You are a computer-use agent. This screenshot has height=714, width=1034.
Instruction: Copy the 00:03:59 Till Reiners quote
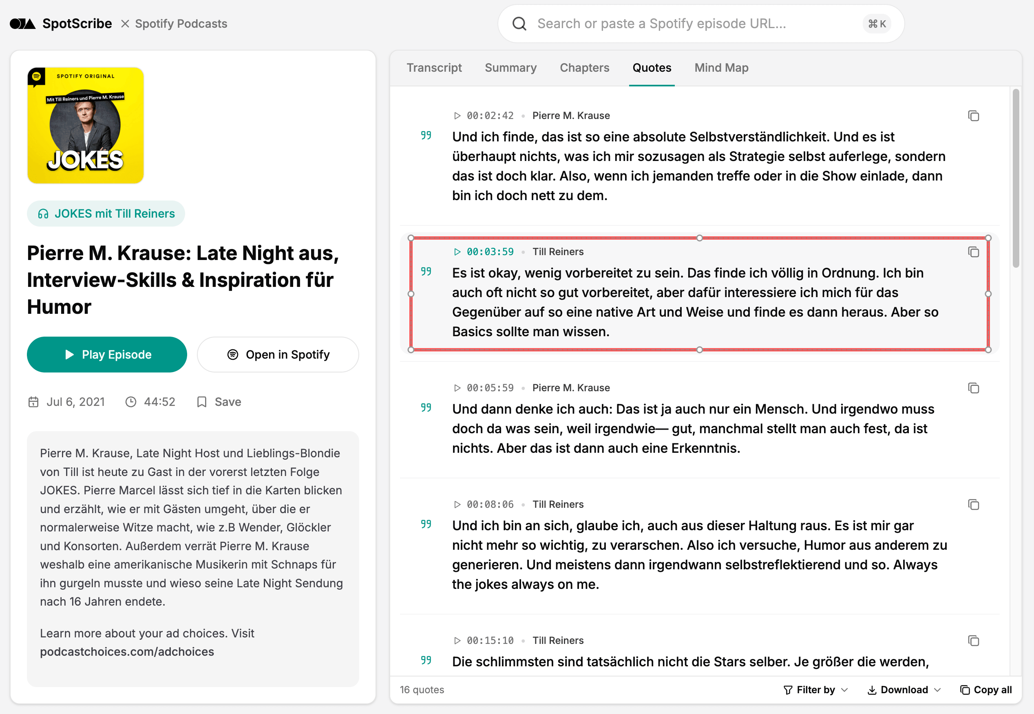point(973,252)
